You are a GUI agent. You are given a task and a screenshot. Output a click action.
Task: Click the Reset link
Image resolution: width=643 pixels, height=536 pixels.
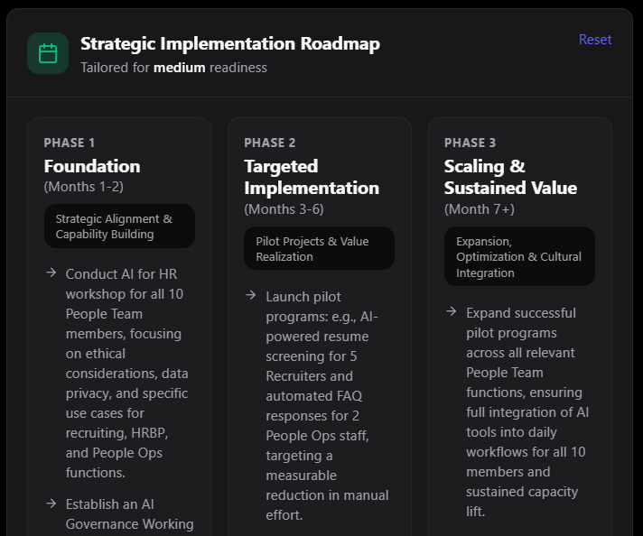click(x=595, y=40)
